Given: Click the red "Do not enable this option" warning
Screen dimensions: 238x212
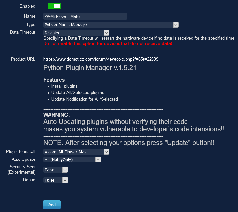Looking at the screenshot, I should [x=108, y=44].
